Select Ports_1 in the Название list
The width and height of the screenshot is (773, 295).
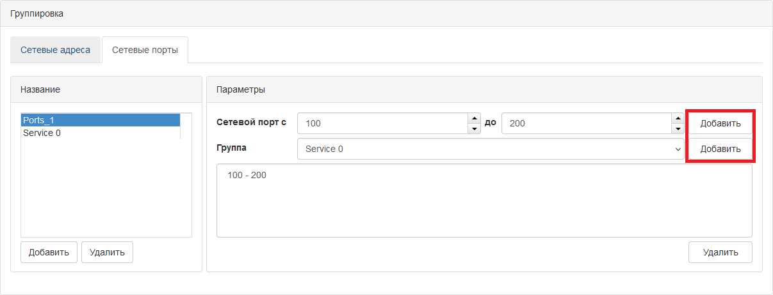click(x=101, y=120)
